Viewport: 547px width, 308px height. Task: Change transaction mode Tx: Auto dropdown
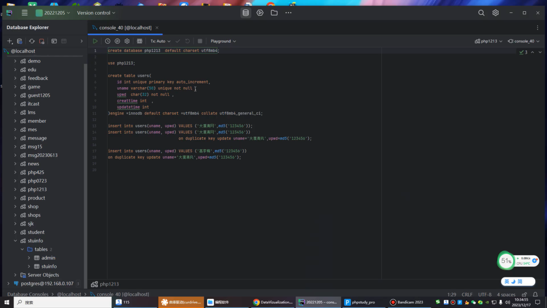coord(160,41)
